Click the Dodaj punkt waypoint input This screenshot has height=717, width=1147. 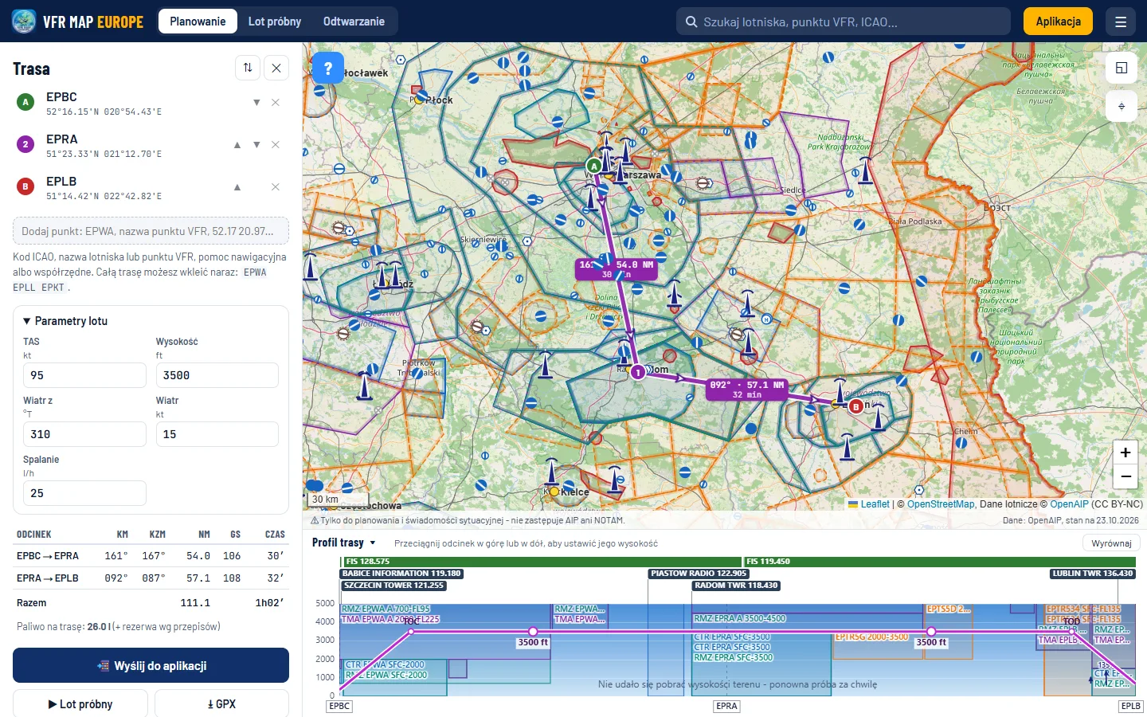pyautogui.click(x=151, y=231)
